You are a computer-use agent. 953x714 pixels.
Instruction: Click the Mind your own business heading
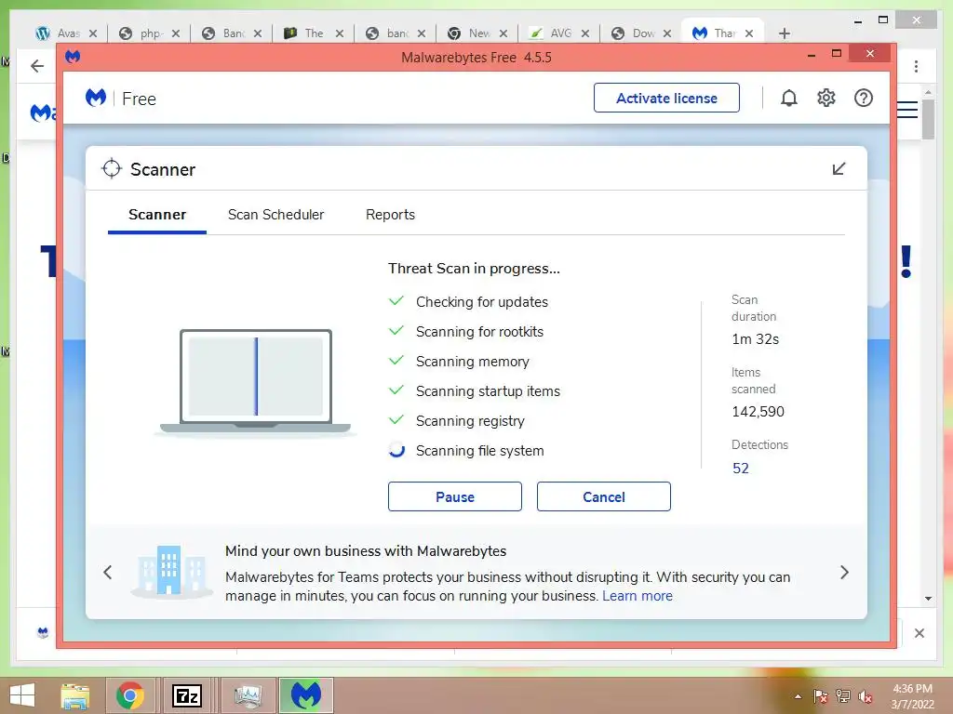[366, 550]
